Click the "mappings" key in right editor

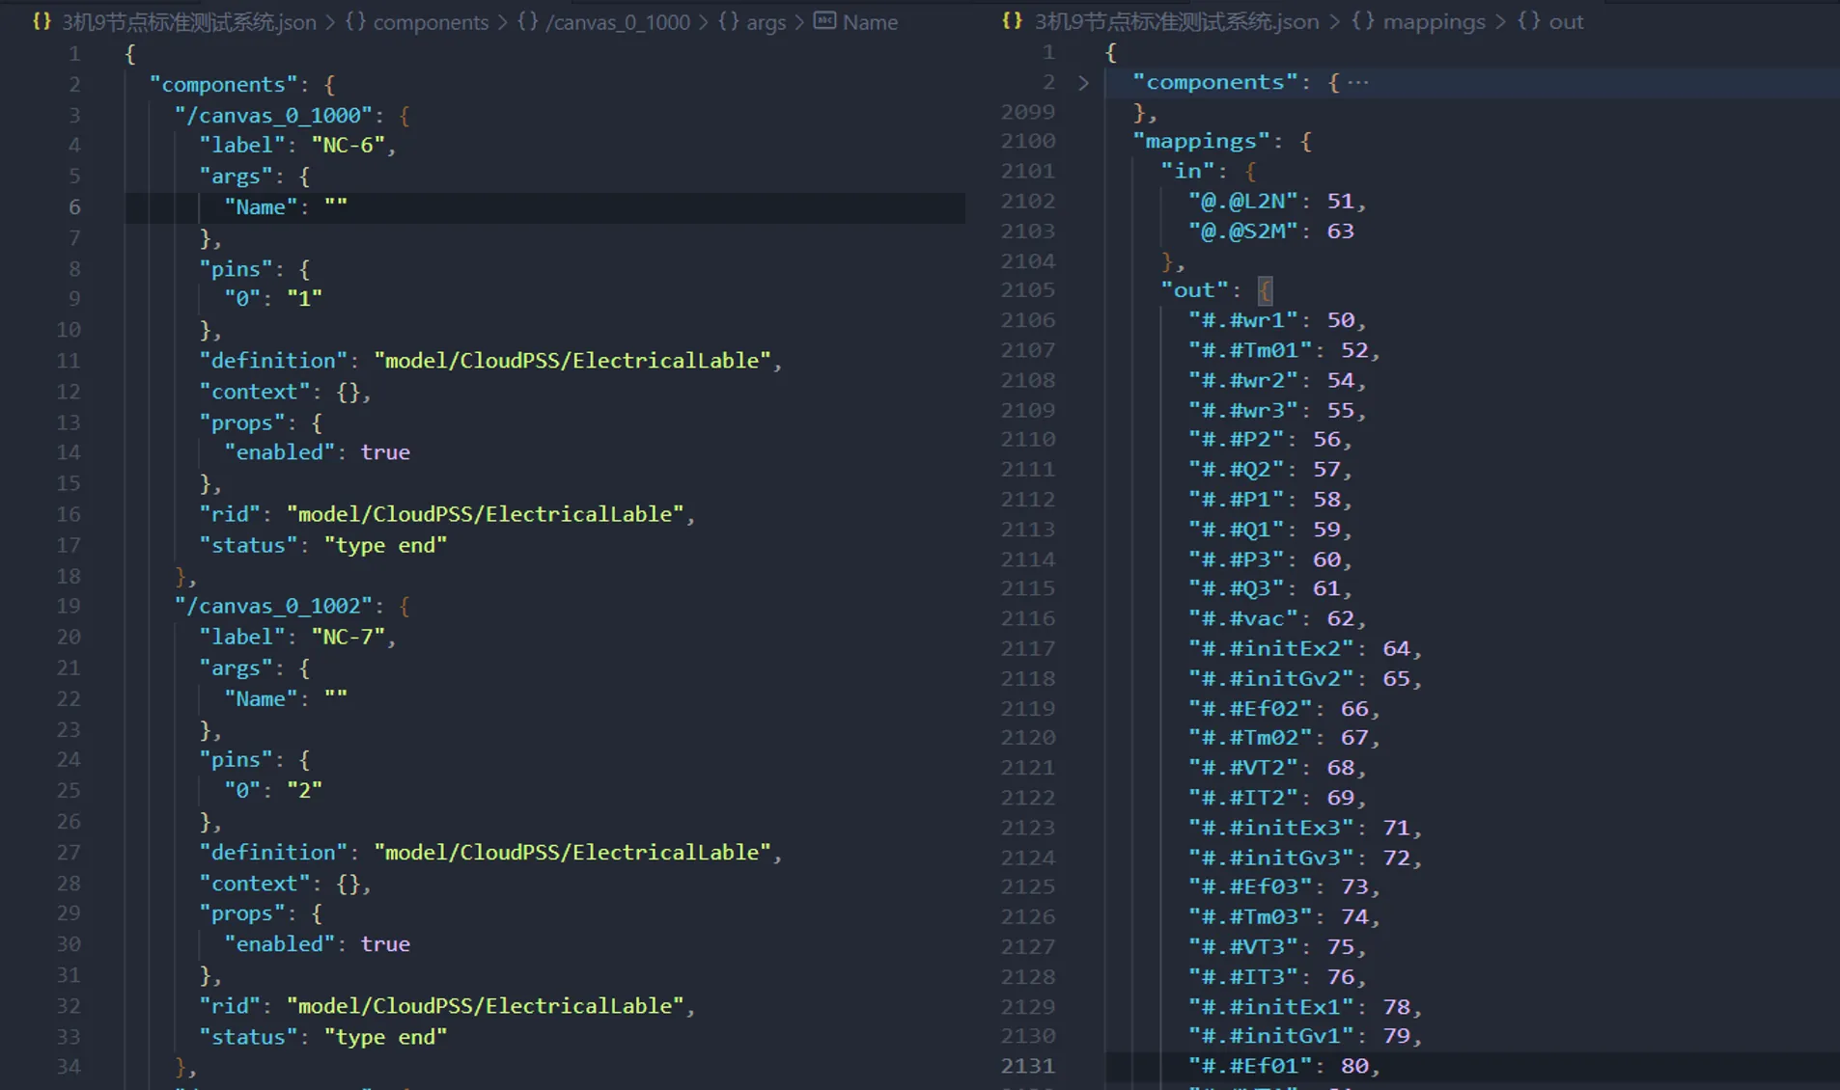click(x=1201, y=141)
